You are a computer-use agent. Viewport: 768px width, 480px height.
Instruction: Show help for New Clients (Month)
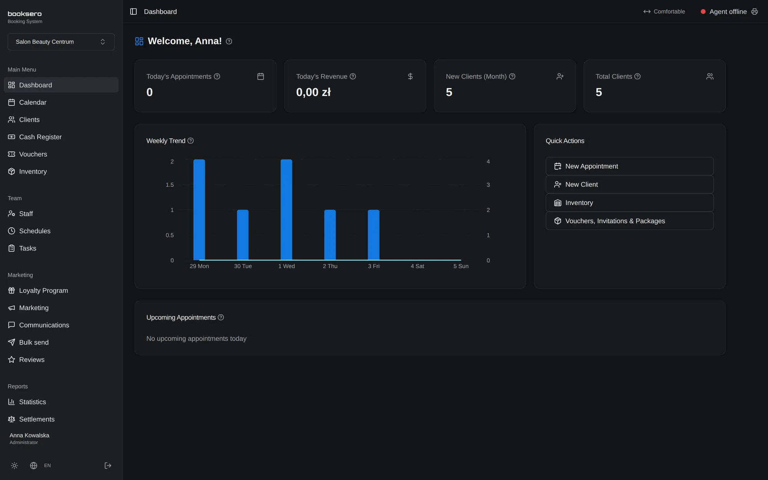point(512,76)
